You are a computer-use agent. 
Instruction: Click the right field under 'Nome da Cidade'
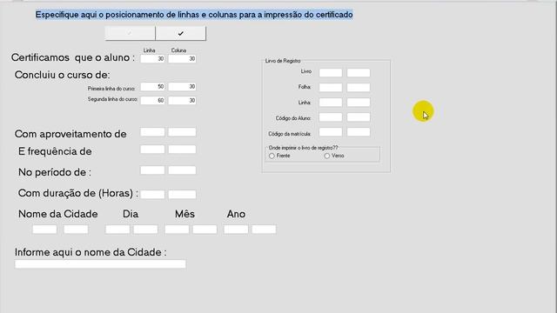pyautogui.click(x=76, y=230)
